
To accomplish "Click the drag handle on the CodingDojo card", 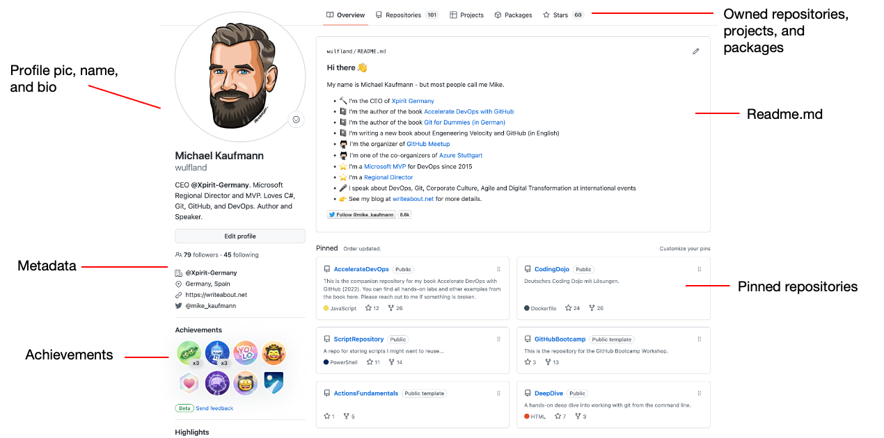I will [x=700, y=269].
